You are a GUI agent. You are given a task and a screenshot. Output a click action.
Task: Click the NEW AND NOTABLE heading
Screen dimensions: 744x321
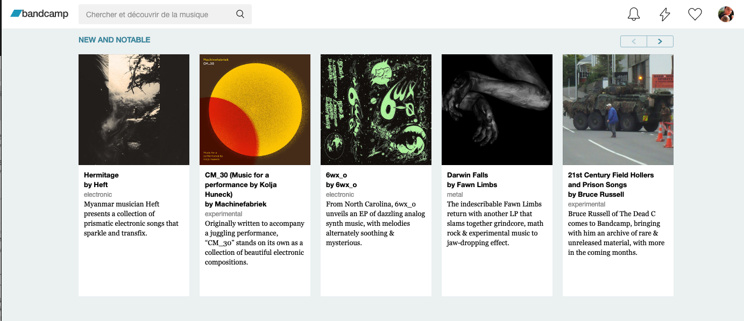click(114, 40)
